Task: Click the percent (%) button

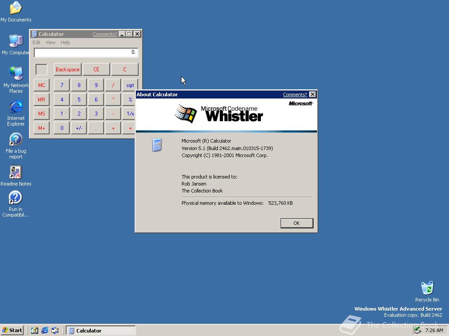Action: click(129, 99)
